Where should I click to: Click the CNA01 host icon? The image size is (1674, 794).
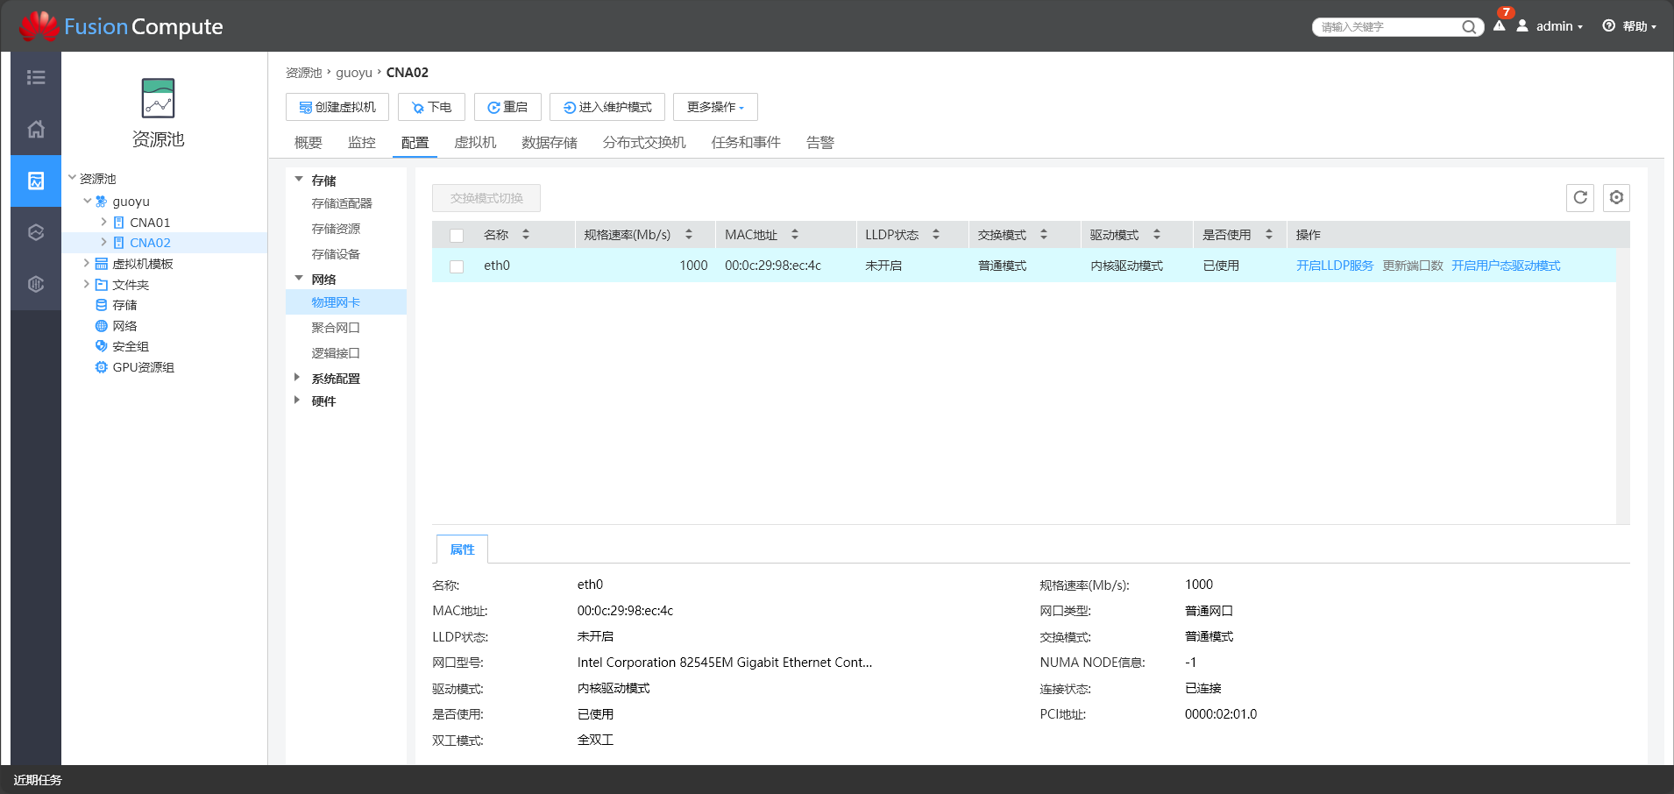119,223
